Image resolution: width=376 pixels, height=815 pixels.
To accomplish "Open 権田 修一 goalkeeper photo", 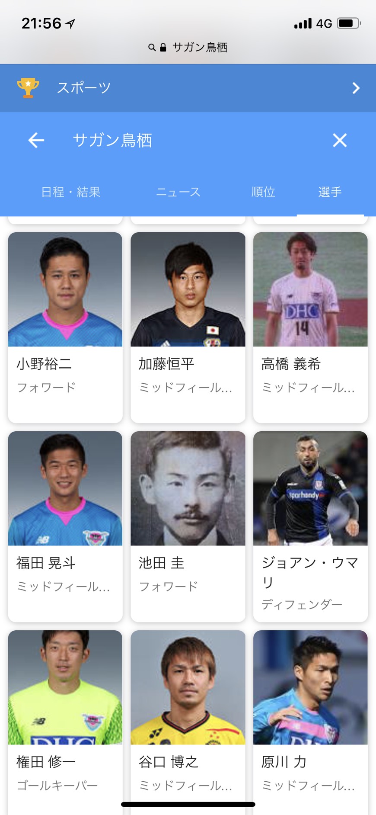I will pyautogui.click(x=65, y=687).
